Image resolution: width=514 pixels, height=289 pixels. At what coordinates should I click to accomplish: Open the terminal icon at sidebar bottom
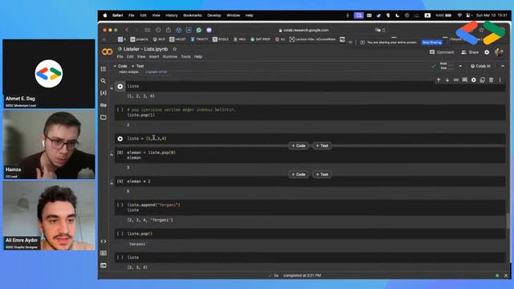[x=104, y=266]
